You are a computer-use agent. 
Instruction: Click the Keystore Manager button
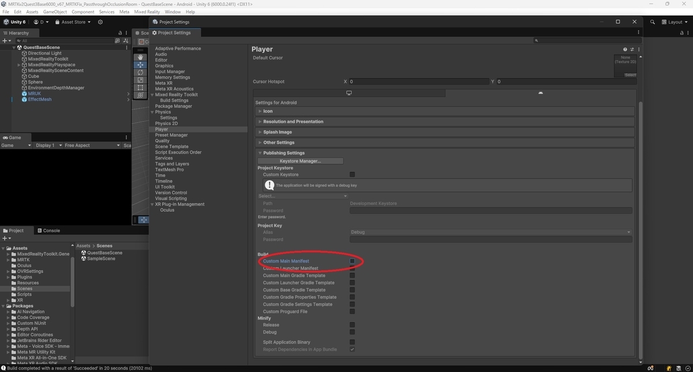[x=300, y=161]
